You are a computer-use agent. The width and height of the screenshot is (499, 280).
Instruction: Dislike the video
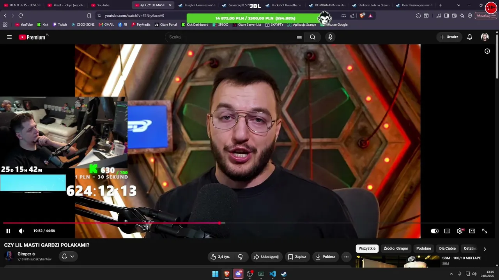tap(241, 257)
